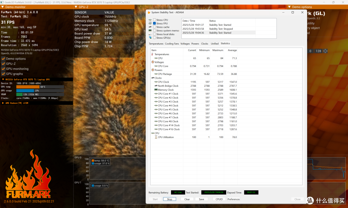Enable the Stress system memory checkbox

[154, 30]
